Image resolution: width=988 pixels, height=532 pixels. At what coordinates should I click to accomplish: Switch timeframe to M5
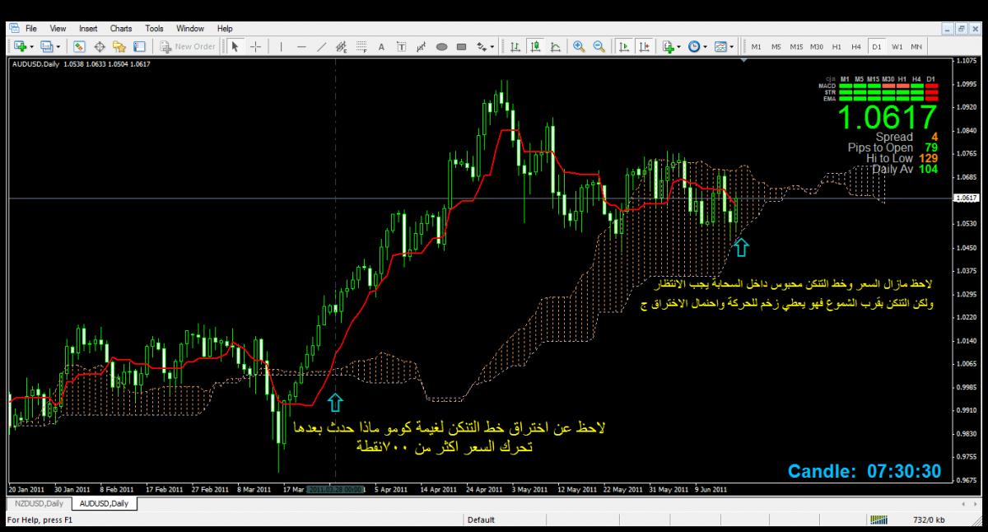(x=776, y=47)
